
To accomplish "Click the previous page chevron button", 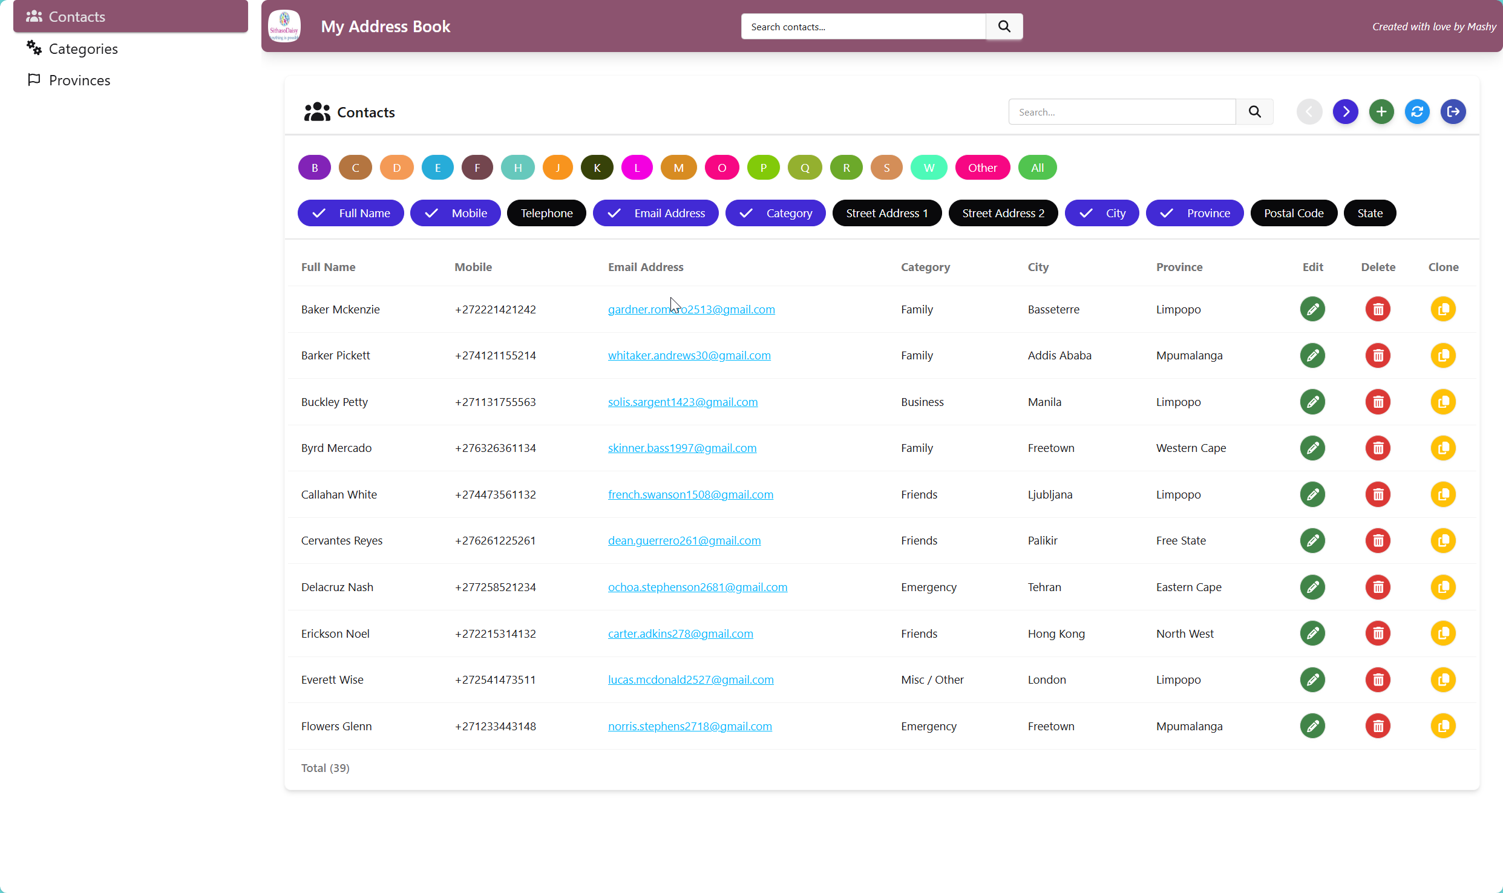I will click(1309, 112).
